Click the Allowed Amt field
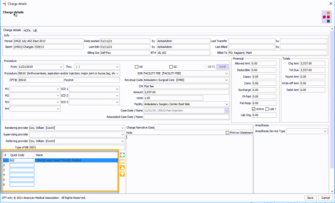This screenshot has width=335, height=203. (x=264, y=63)
